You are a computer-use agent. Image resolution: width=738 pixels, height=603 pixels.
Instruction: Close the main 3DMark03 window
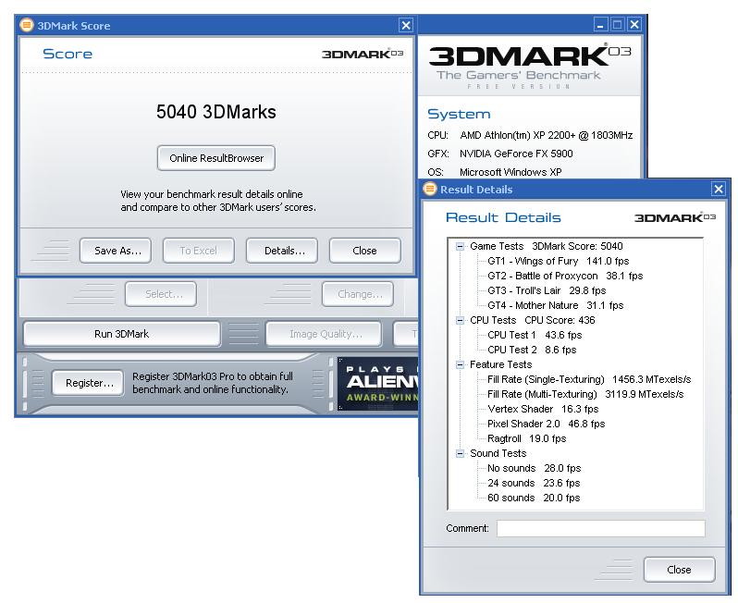point(634,24)
